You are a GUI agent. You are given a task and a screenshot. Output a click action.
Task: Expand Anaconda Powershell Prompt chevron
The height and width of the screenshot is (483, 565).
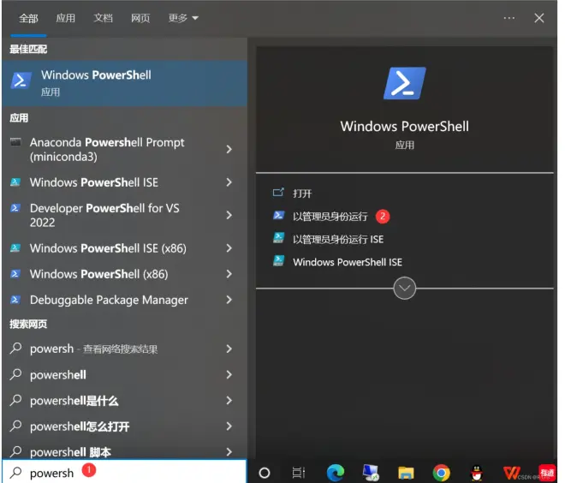[x=229, y=149]
